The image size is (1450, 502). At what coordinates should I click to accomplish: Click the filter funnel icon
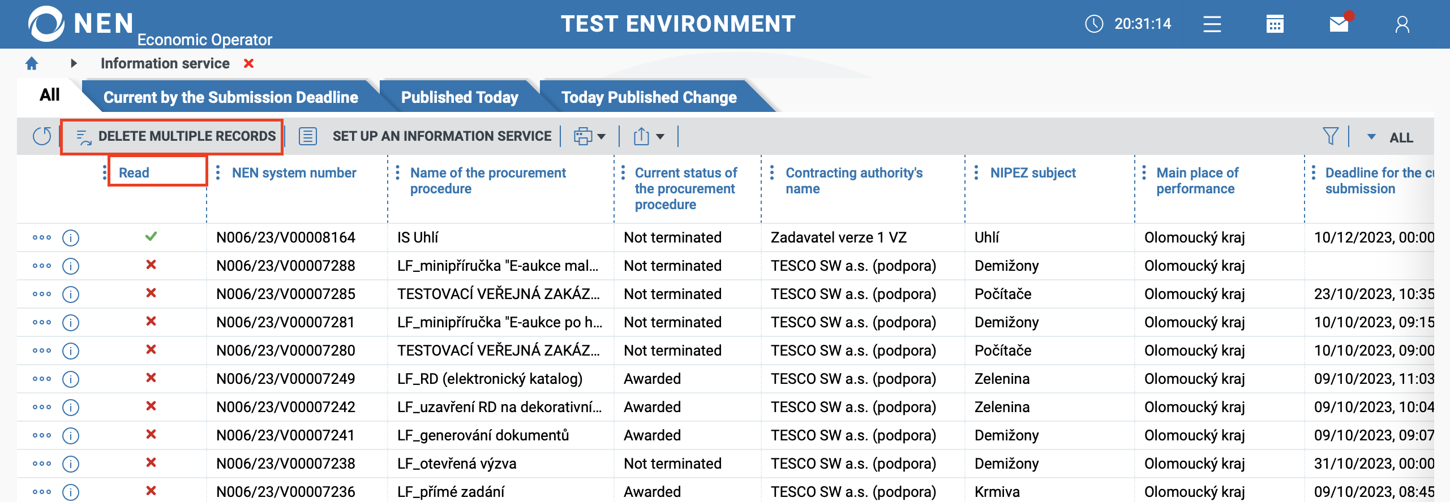tap(1330, 136)
